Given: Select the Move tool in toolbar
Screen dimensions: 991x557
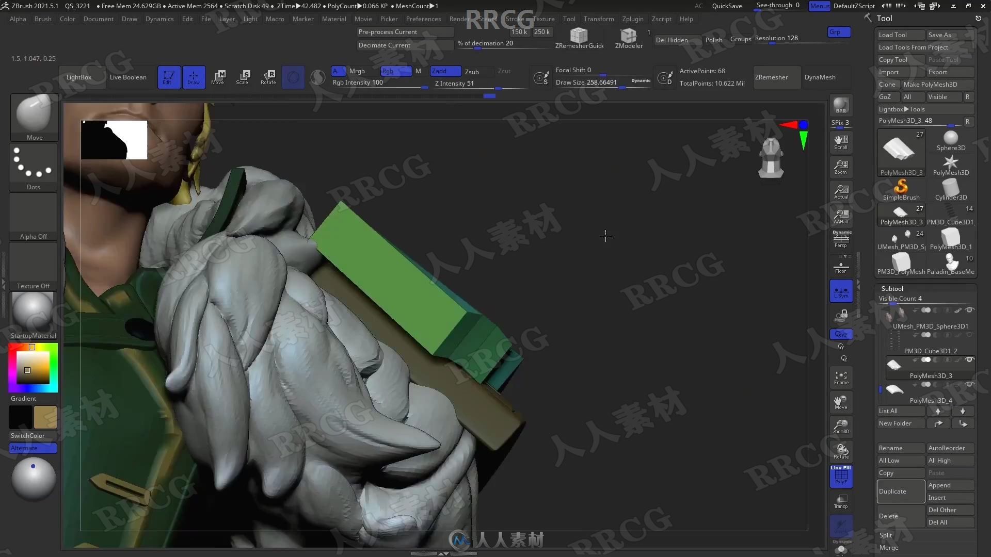Looking at the screenshot, I should 218,77.
